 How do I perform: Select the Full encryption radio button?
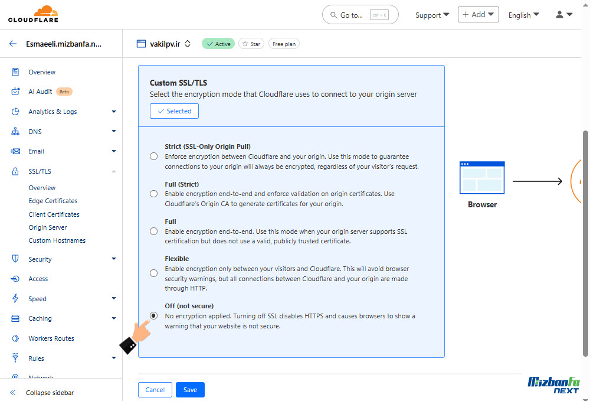tap(153, 231)
